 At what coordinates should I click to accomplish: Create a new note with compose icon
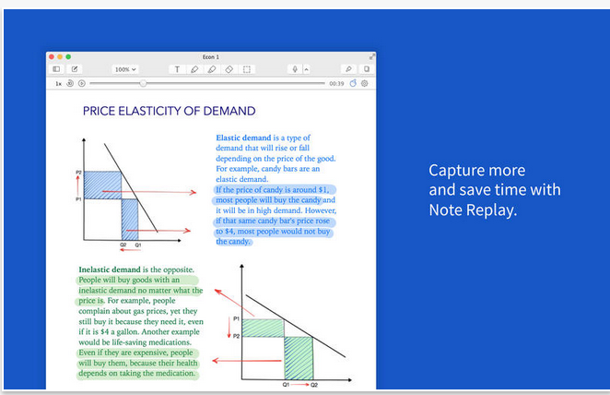pyautogui.click(x=75, y=69)
